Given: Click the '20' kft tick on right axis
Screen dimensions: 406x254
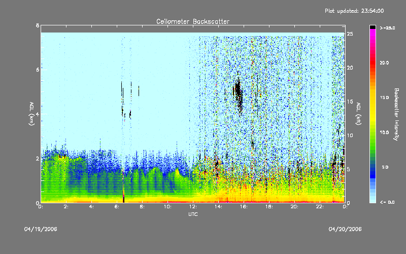Looking at the screenshot, I should coord(350,68).
